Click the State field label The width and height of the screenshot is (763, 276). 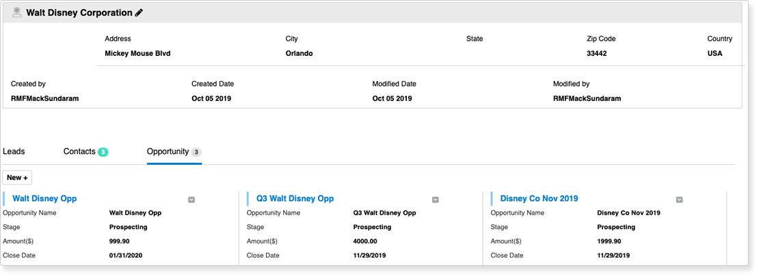click(474, 39)
